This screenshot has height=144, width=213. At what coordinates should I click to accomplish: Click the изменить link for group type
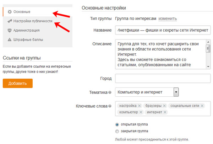click(x=168, y=18)
